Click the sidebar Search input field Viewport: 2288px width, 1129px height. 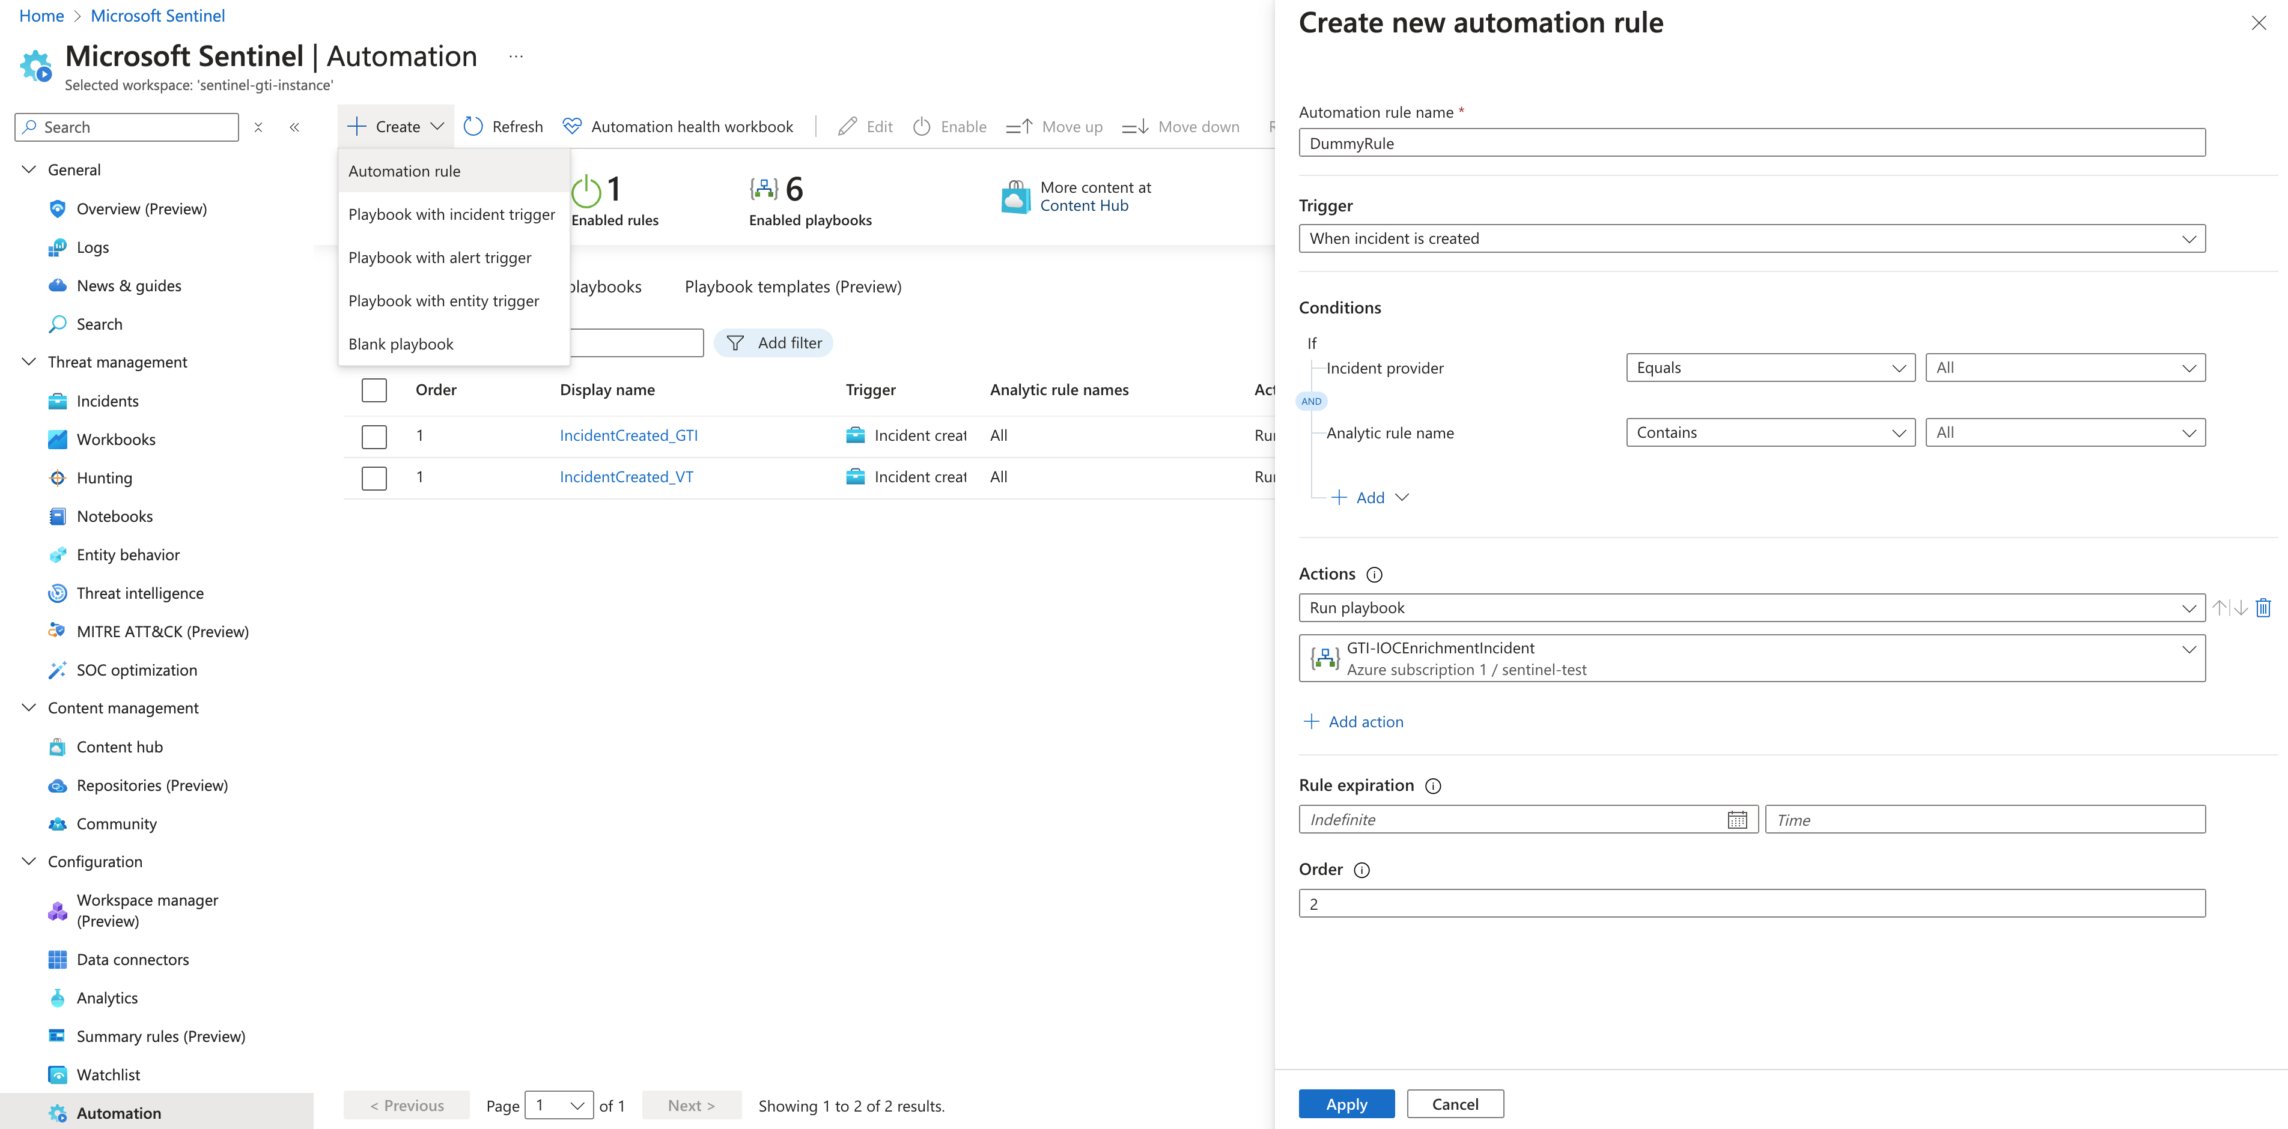click(127, 127)
